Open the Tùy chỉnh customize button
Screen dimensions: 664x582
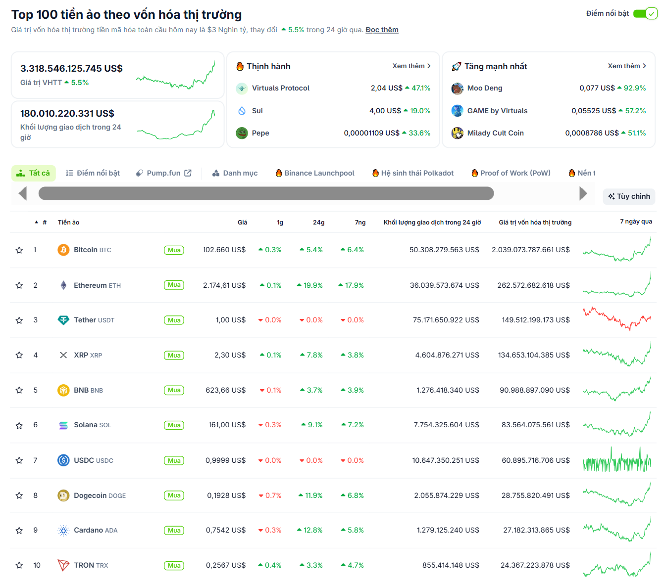pos(629,196)
